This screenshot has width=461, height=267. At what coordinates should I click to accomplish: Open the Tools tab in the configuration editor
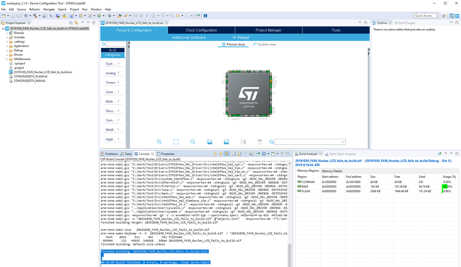pyautogui.click(x=336, y=30)
